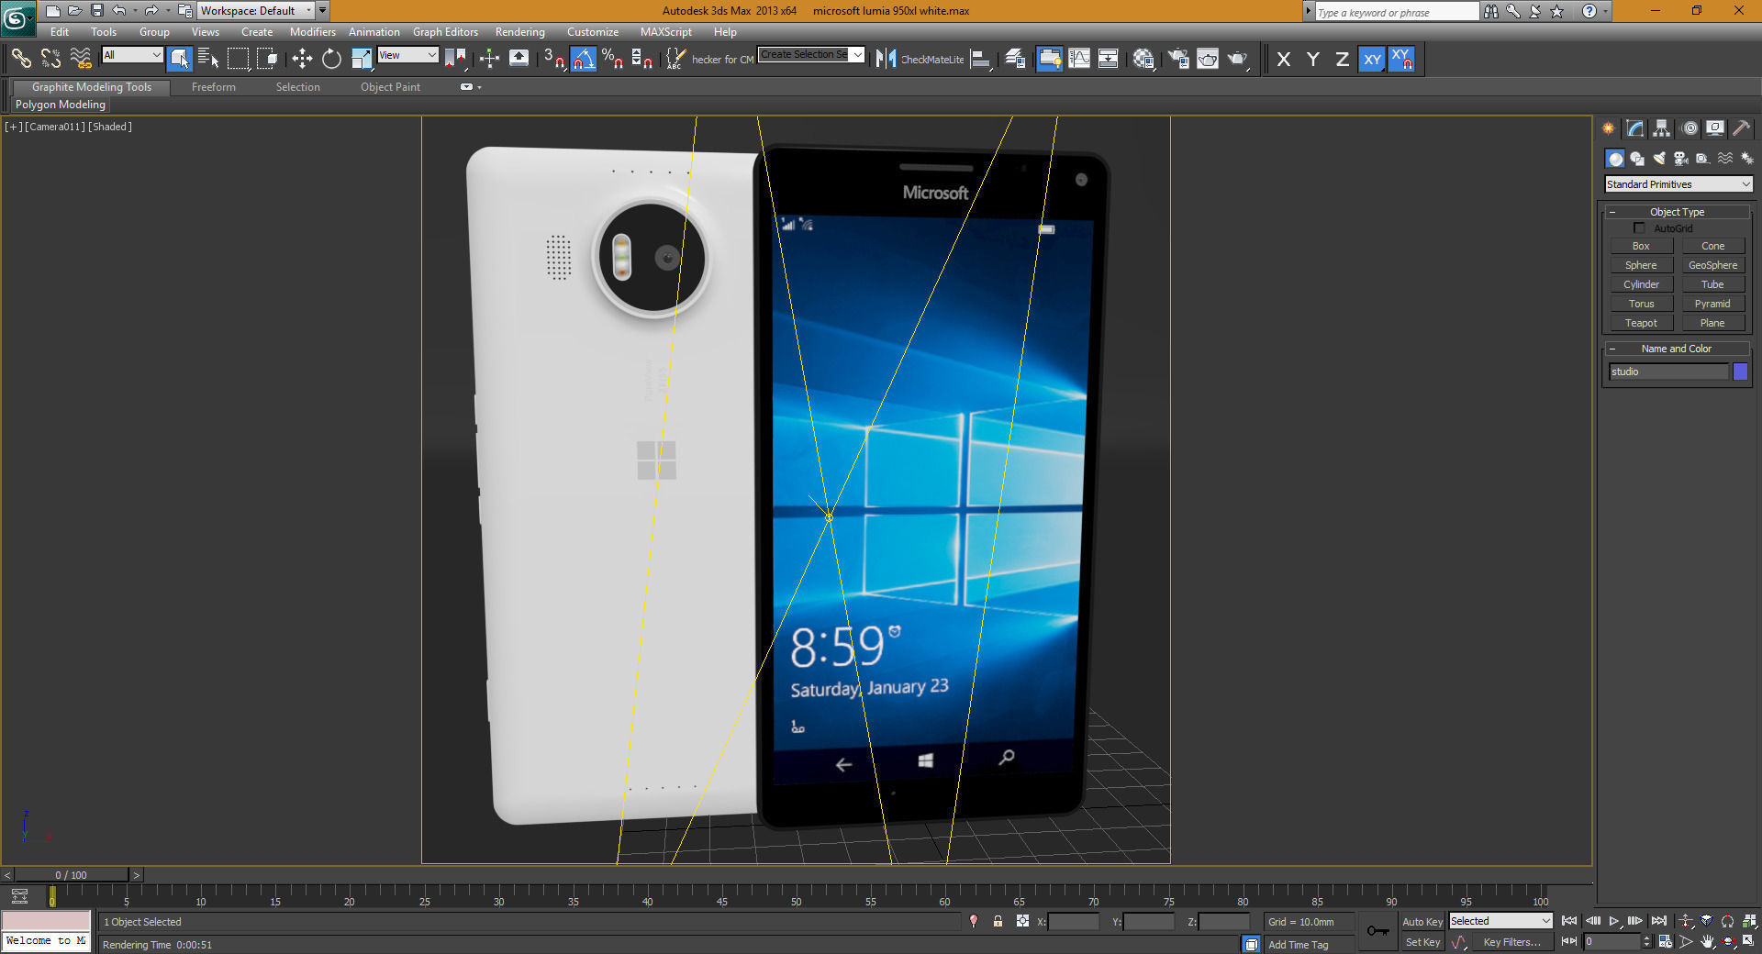The image size is (1762, 954).
Task: Toggle Spinner Snap button
Action: pos(642,59)
